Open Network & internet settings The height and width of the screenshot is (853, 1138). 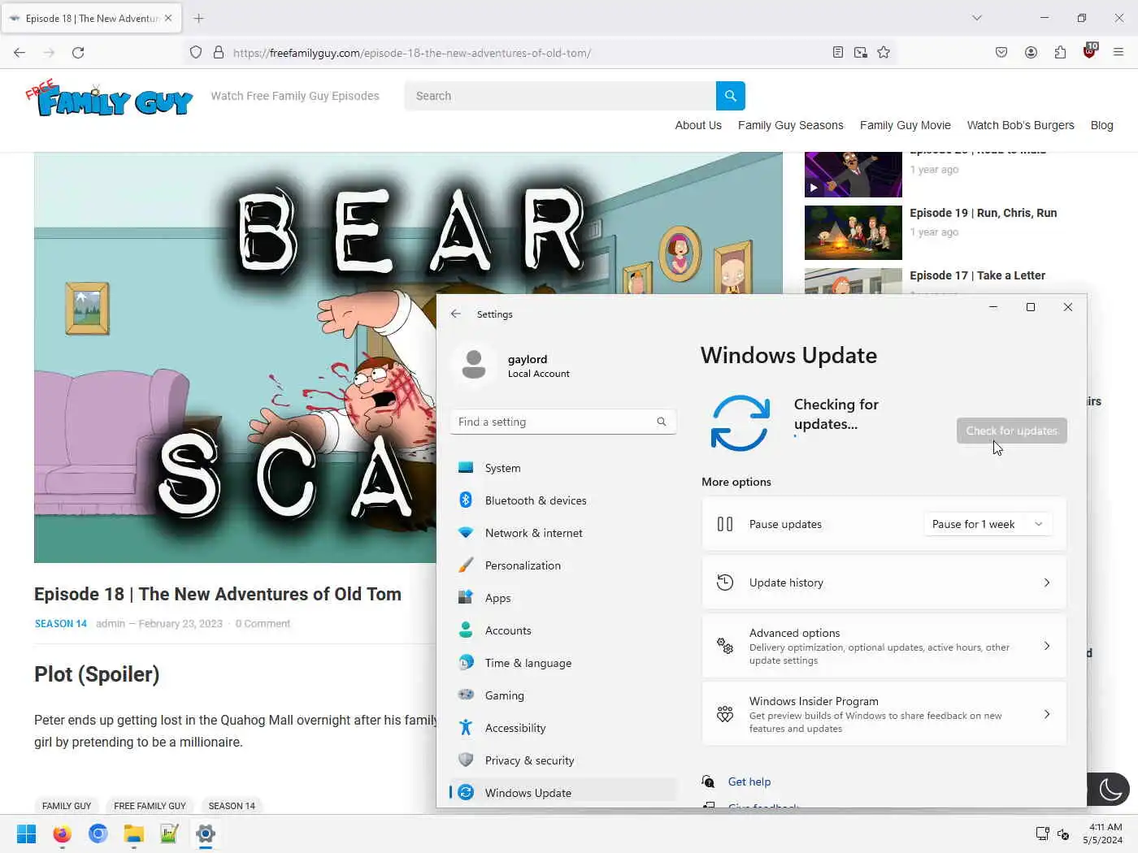[562, 533]
